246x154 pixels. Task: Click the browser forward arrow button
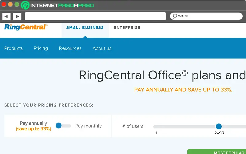click(x=17, y=16)
